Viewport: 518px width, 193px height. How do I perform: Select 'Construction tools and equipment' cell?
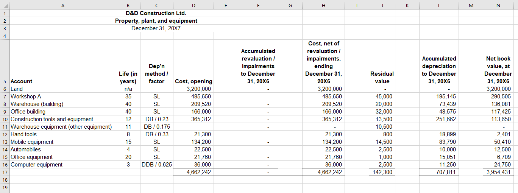(62, 119)
